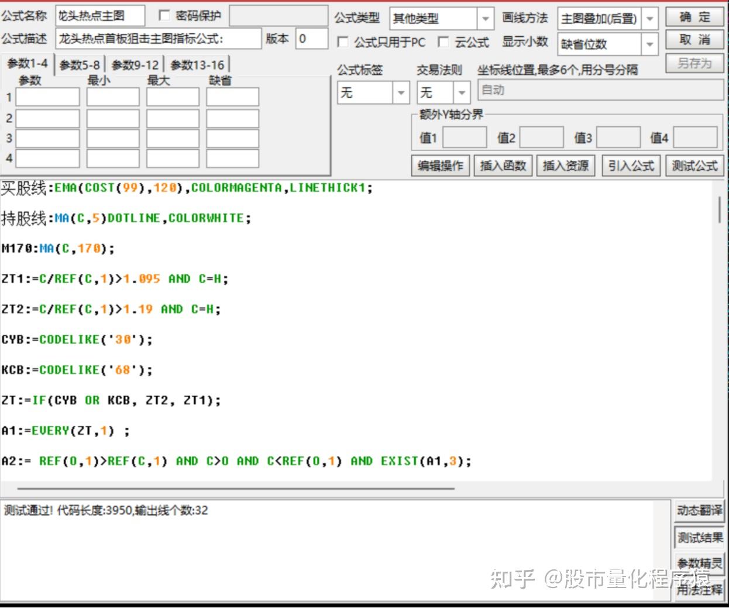
Task: Enable the 公式只用于PC checkbox
Action: pyautogui.click(x=343, y=42)
